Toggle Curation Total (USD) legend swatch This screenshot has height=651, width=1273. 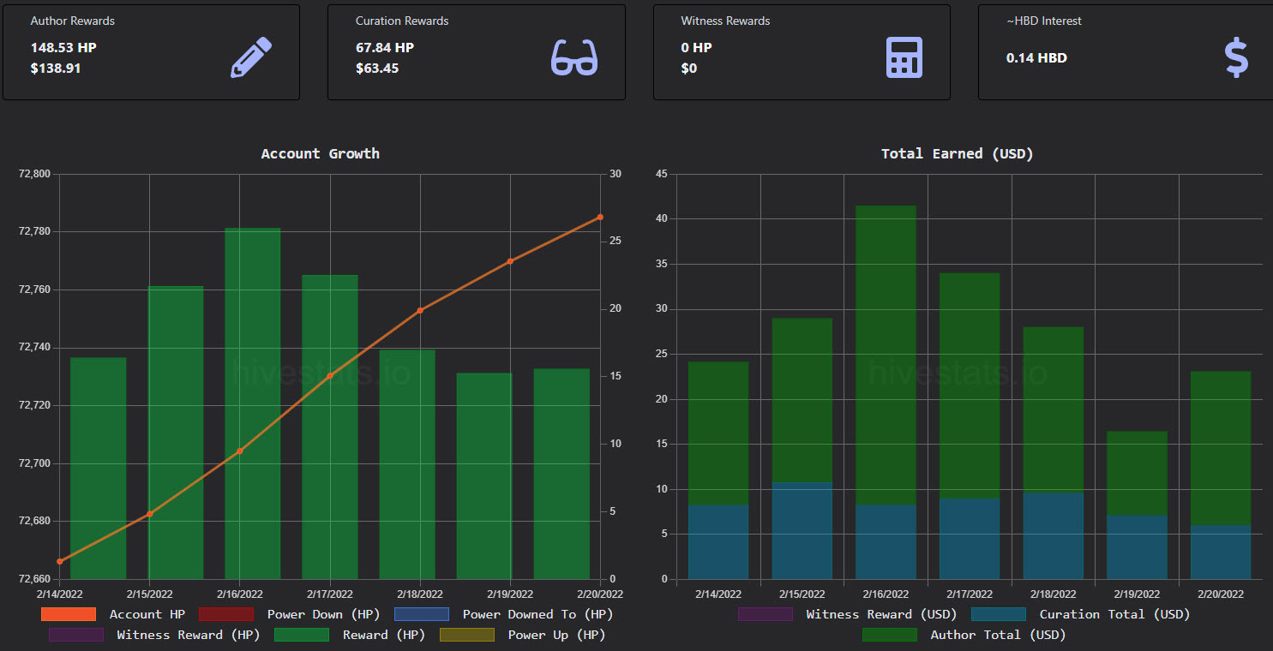[x=999, y=614]
